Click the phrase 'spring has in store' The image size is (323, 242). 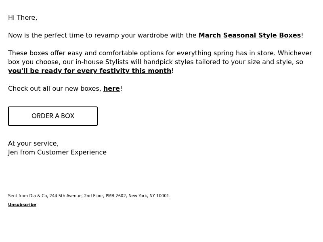(x=244, y=53)
